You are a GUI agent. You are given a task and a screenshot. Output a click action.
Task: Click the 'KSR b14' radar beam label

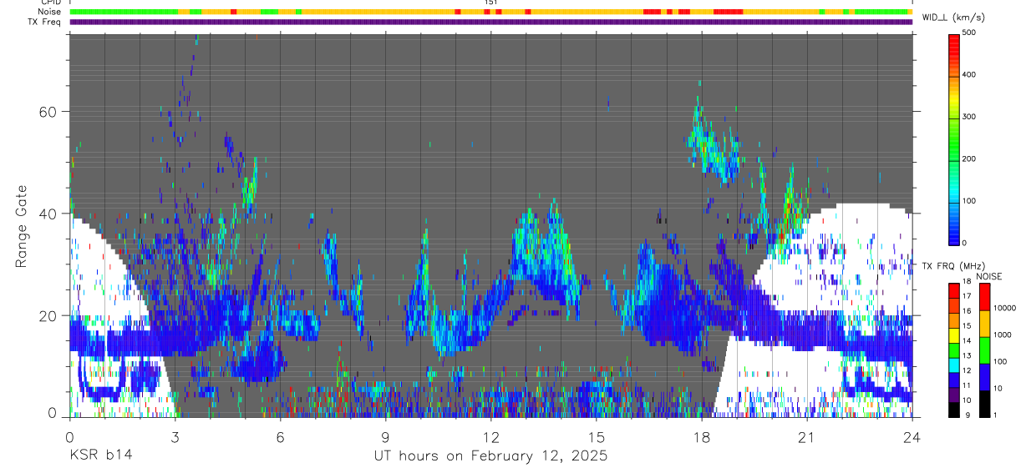(x=100, y=456)
